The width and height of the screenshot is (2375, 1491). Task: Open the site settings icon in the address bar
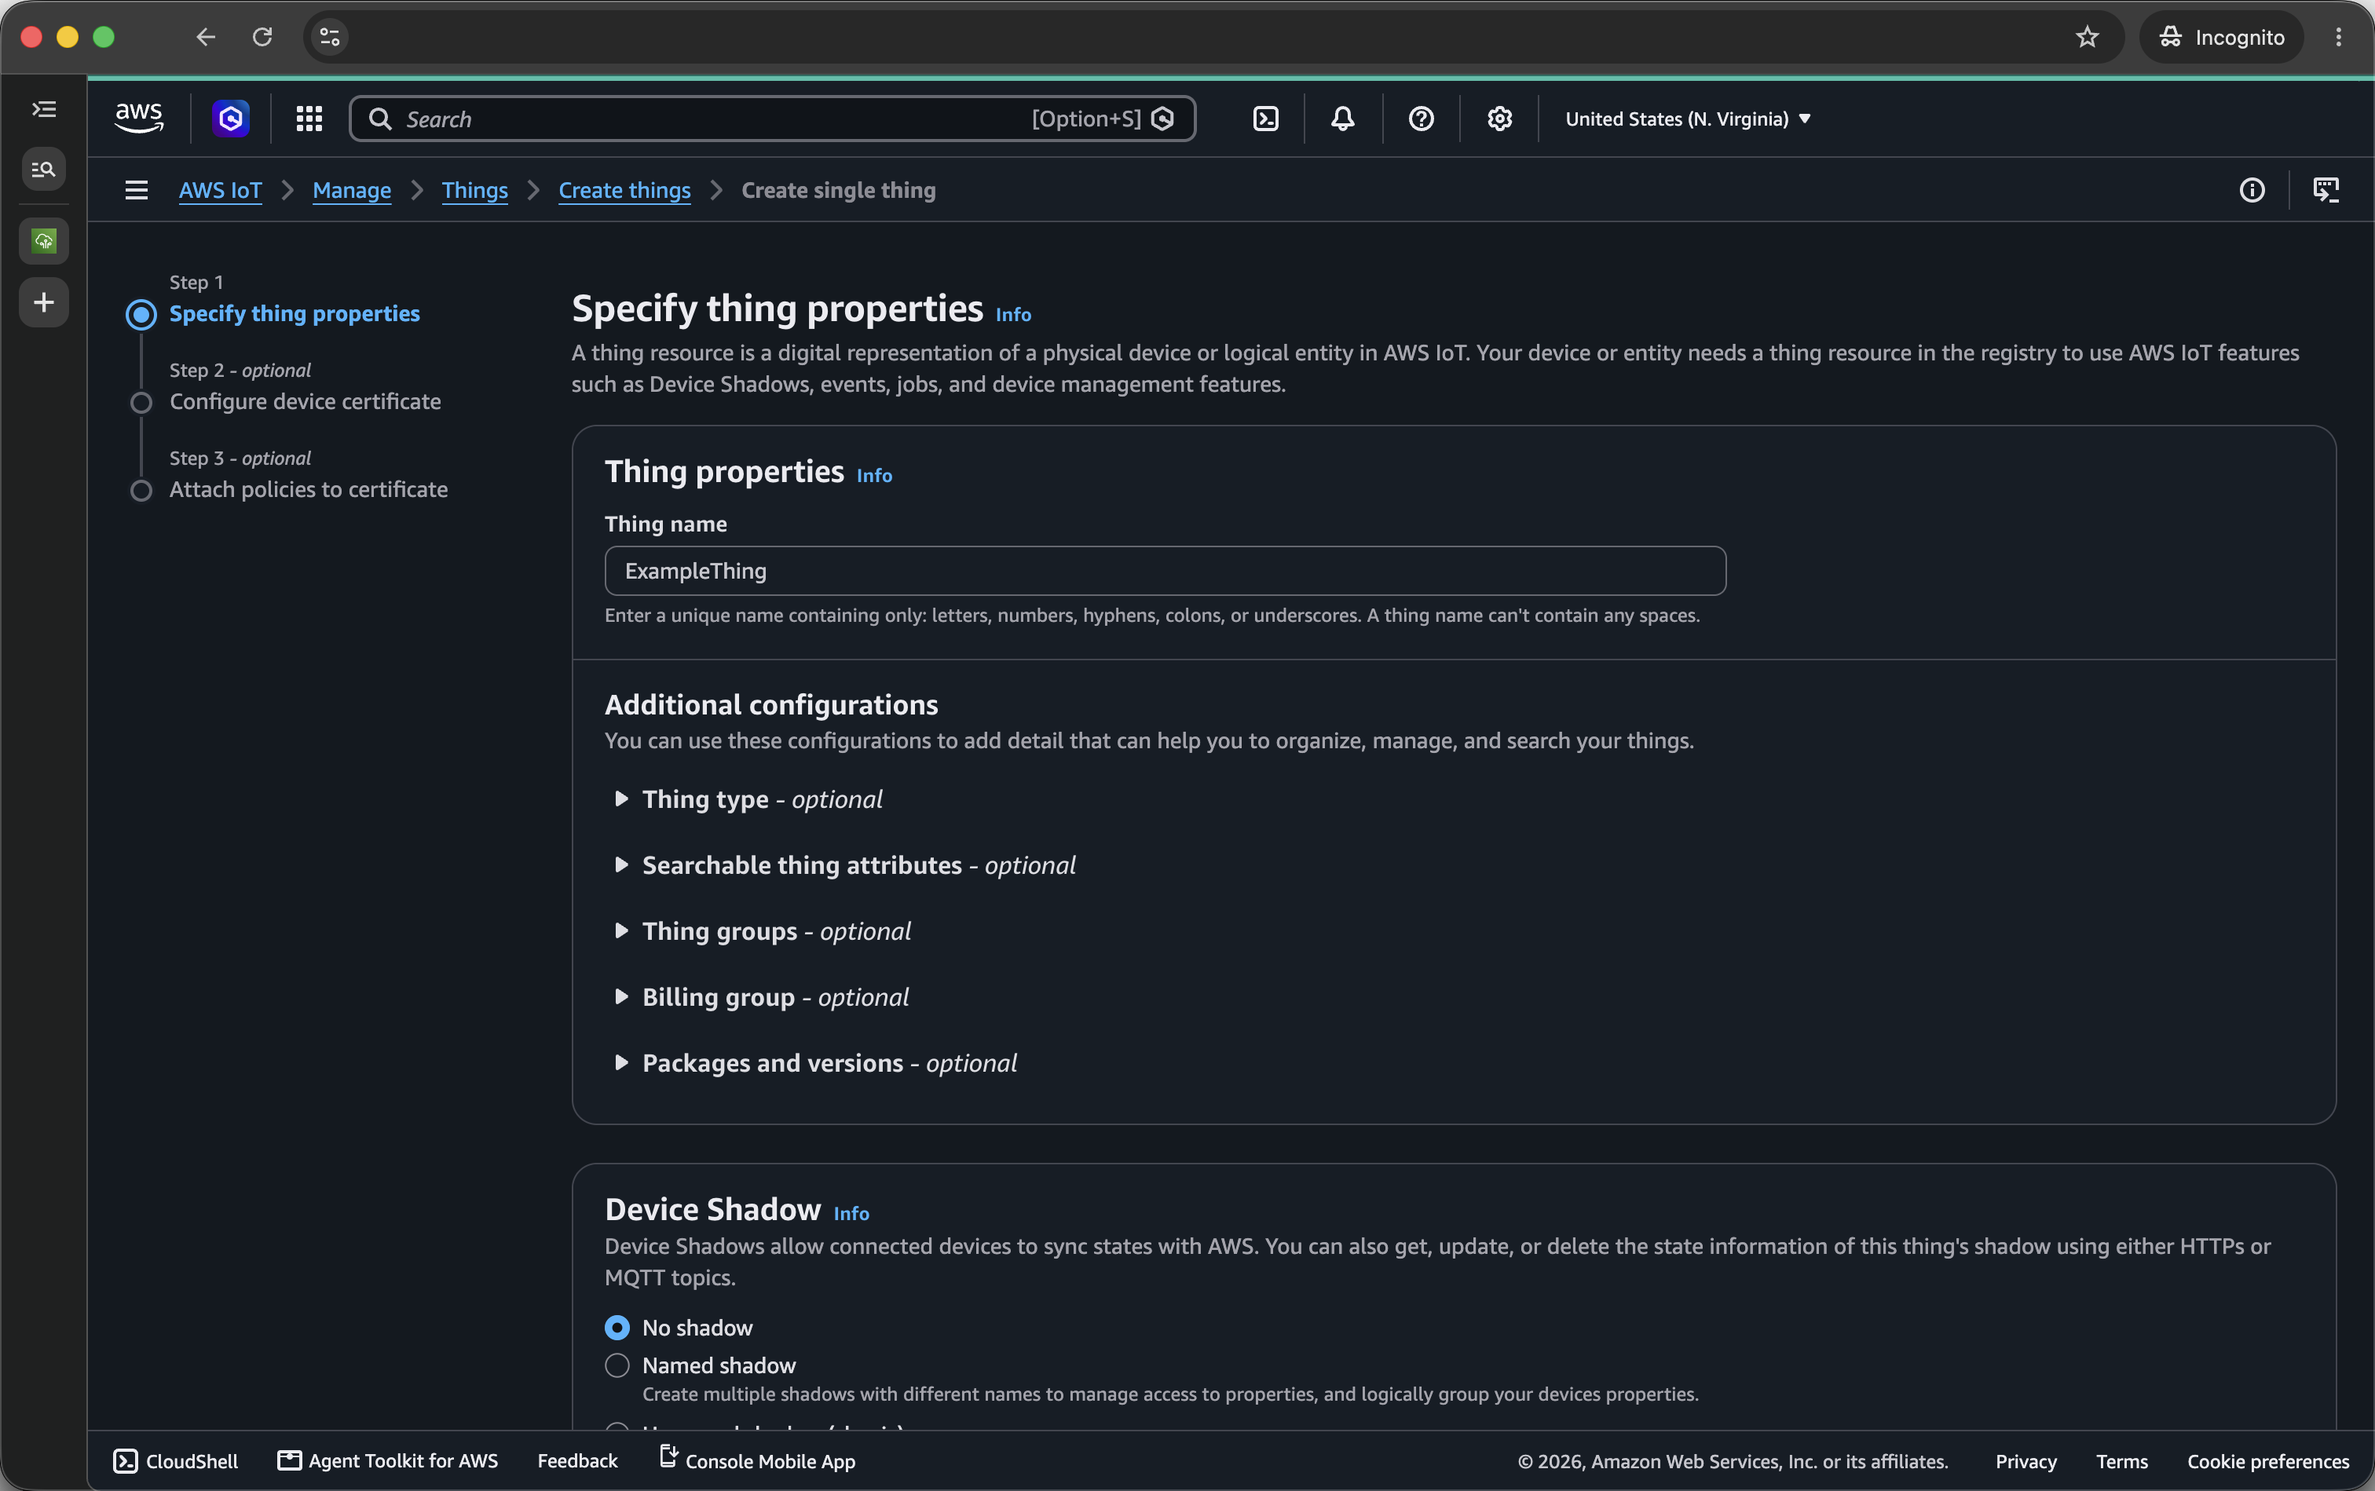329,36
